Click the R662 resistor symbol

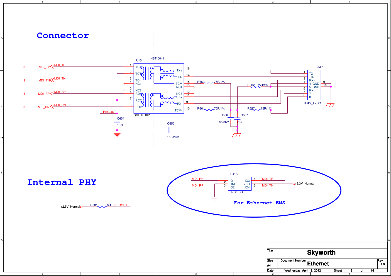click(x=256, y=87)
